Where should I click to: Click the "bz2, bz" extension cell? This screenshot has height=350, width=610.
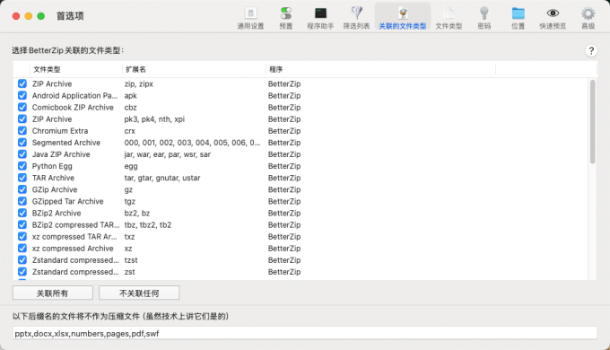[137, 213]
